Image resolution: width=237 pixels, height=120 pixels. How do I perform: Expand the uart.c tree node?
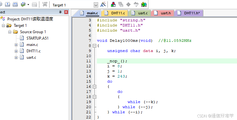(16, 57)
